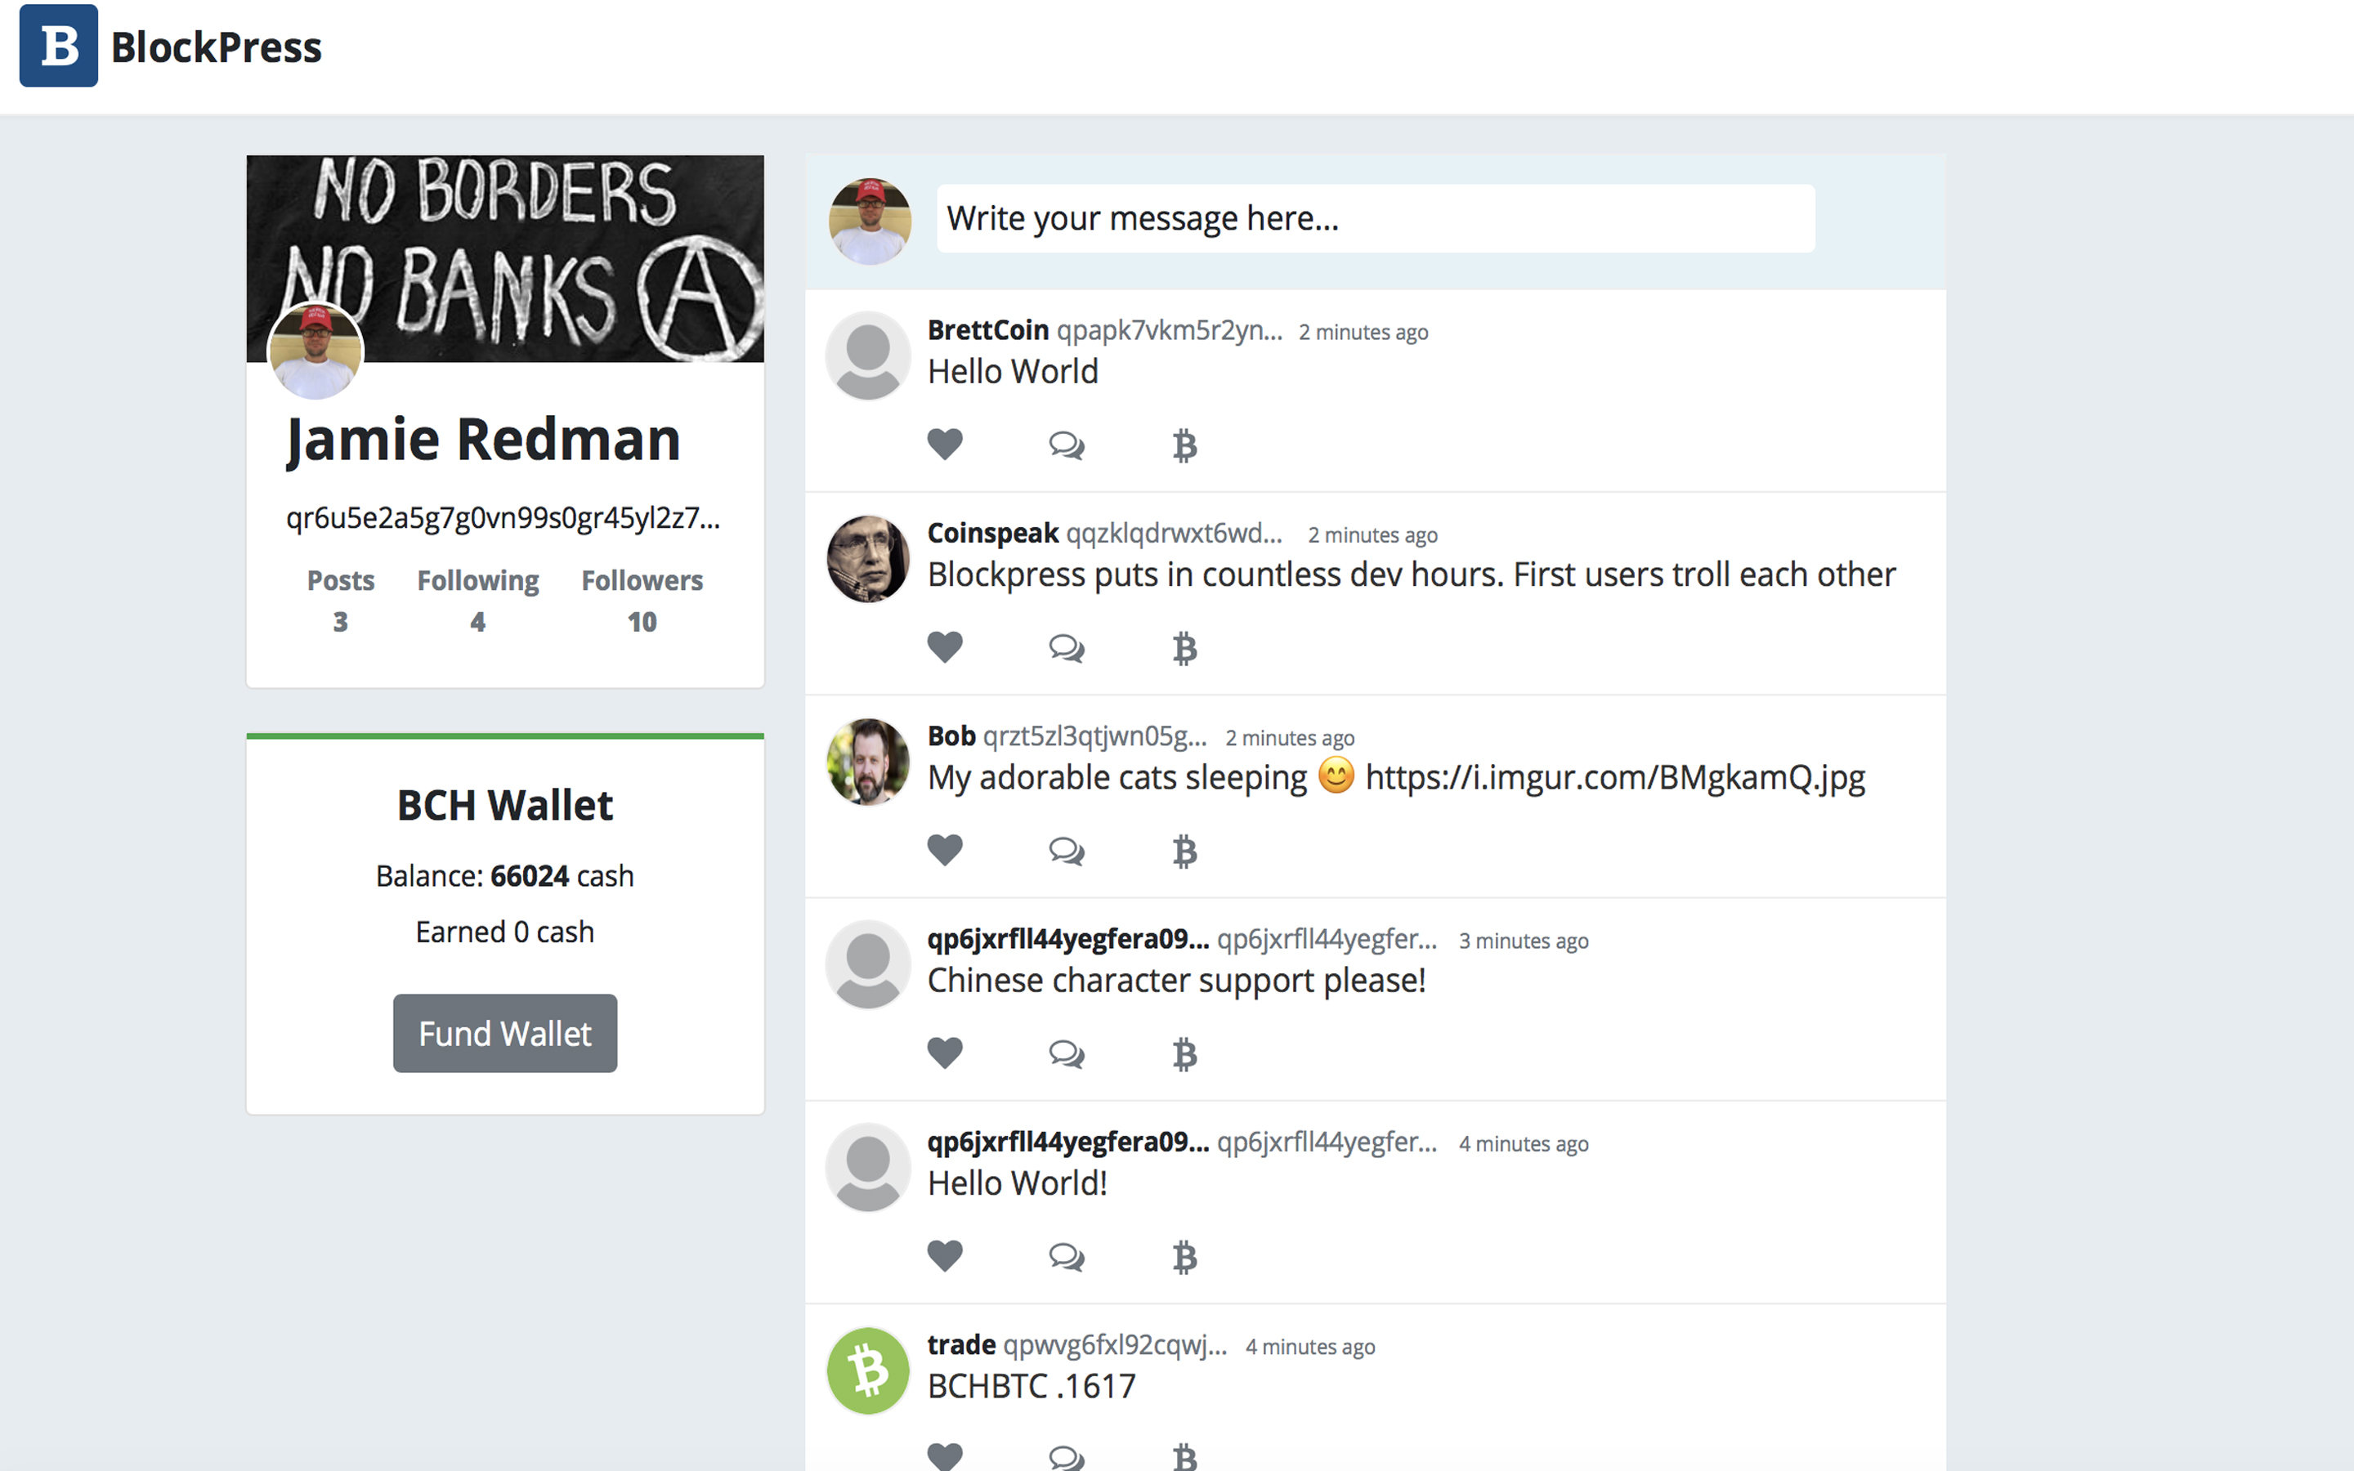Click the Write your message here input field
The image size is (2354, 1471).
point(1375,217)
